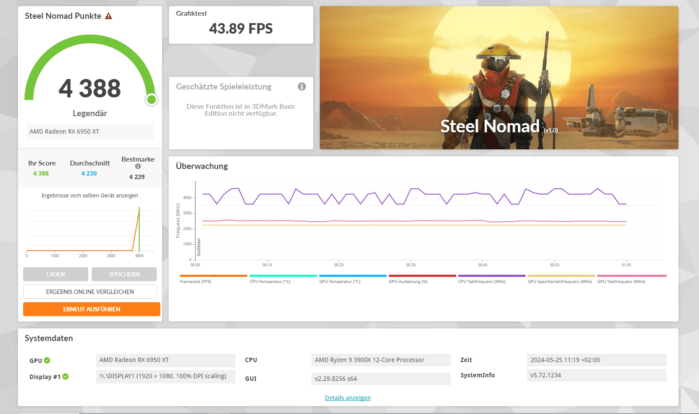Click the green gauge end marker dot

tap(152, 100)
